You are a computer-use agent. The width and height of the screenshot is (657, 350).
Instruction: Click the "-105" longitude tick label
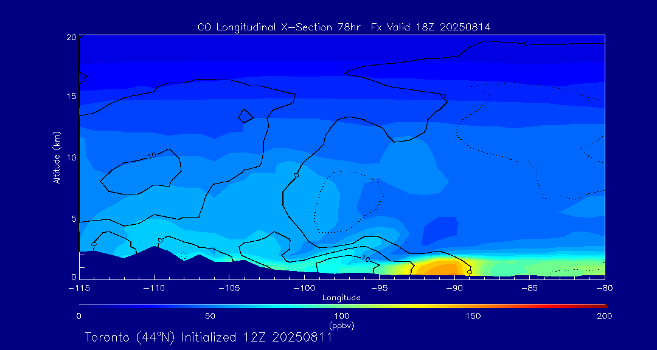[229, 289]
